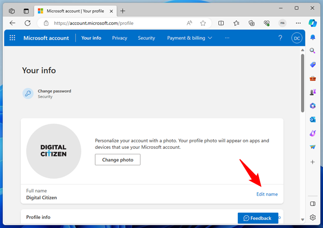
Task: Close the Microsoft account tab
Action: point(111,11)
